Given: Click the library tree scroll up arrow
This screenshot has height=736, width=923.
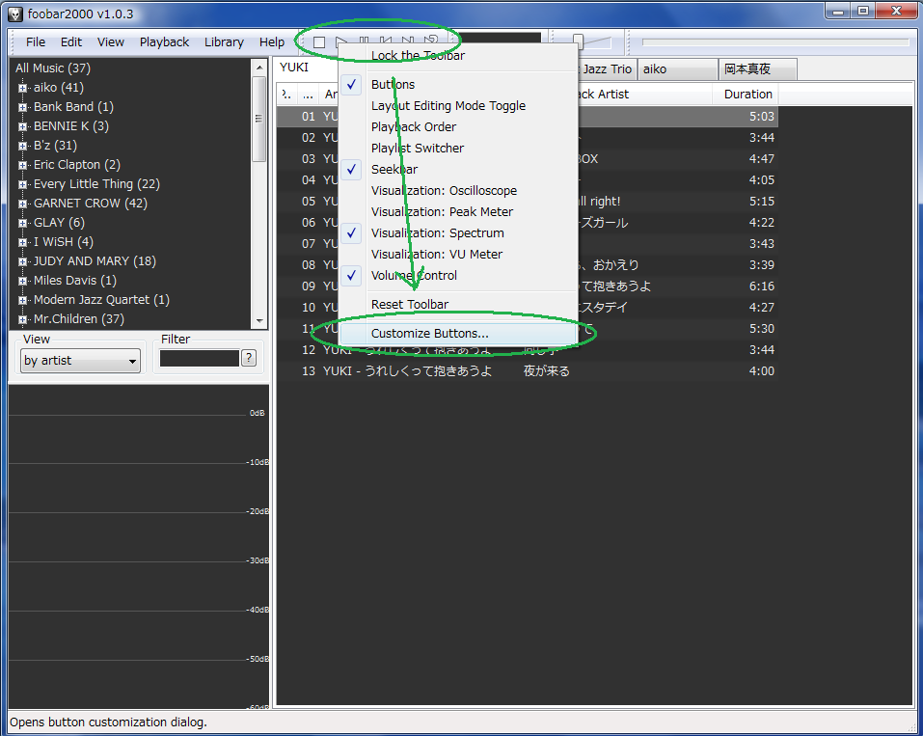Looking at the screenshot, I should point(259,68).
